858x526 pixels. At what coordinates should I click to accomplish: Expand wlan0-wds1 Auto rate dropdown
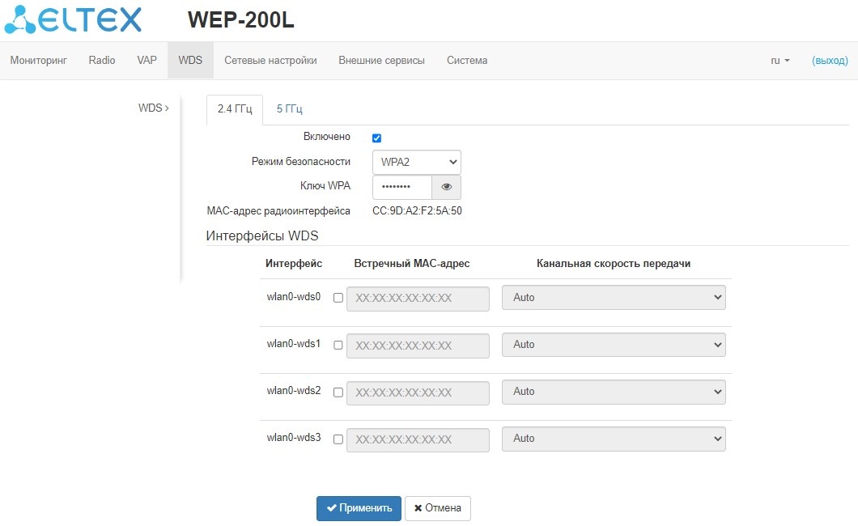point(614,345)
